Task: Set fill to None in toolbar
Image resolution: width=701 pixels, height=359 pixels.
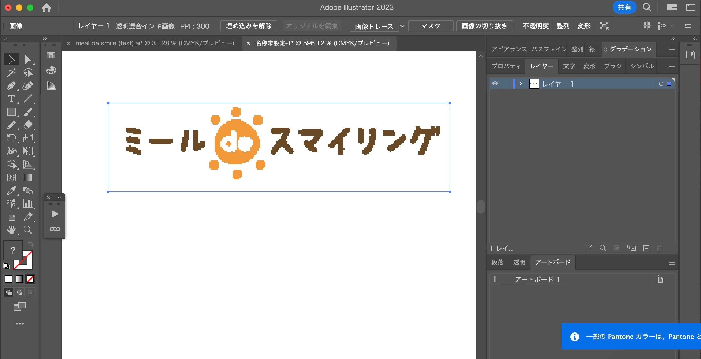Action: click(30, 279)
